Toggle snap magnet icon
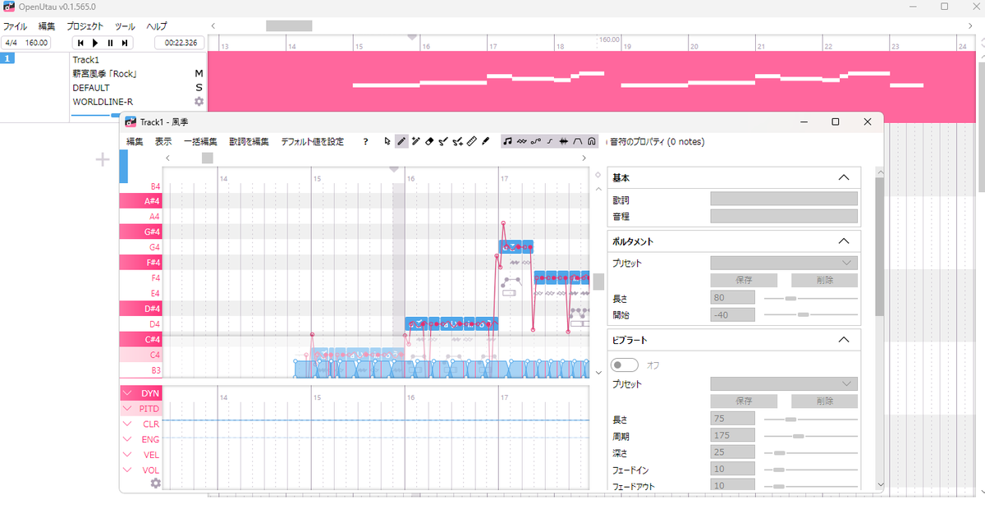Image resolution: width=985 pixels, height=509 pixels. pos(592,142)
